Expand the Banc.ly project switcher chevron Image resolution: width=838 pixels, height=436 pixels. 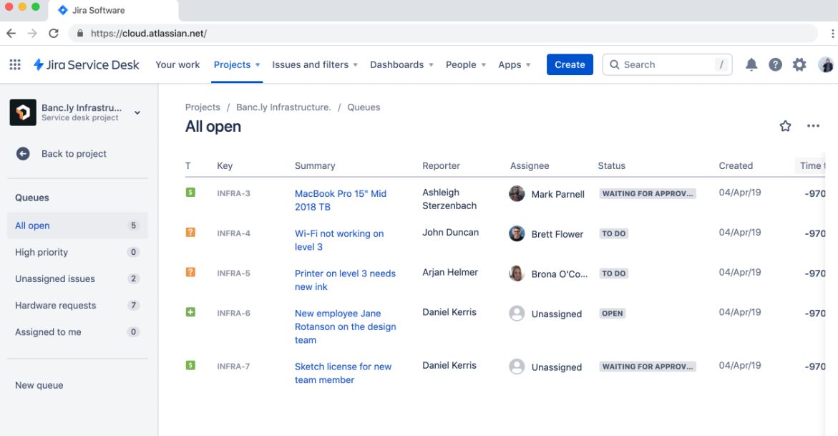(x=137, y=113)
